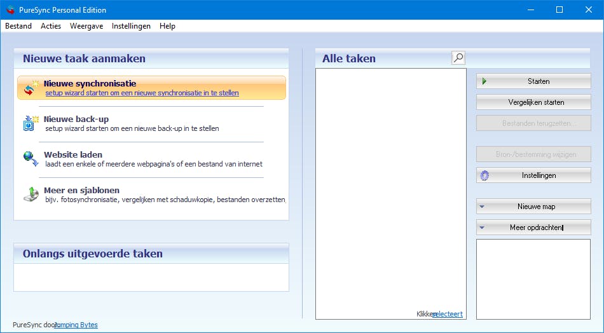Select the Meer en sjablonen heading
The width and height of the screenshot is (604, 333).
pos(81,190)
